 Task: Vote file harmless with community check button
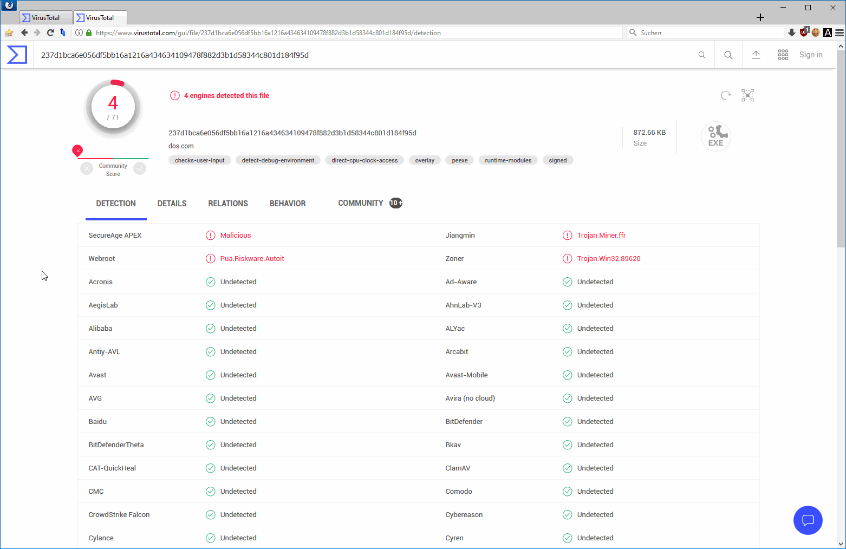[140, 169]
